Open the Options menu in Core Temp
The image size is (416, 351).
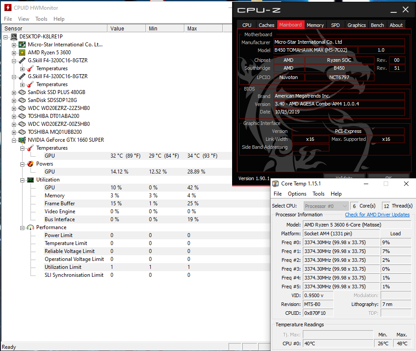[x=297, y=194]
